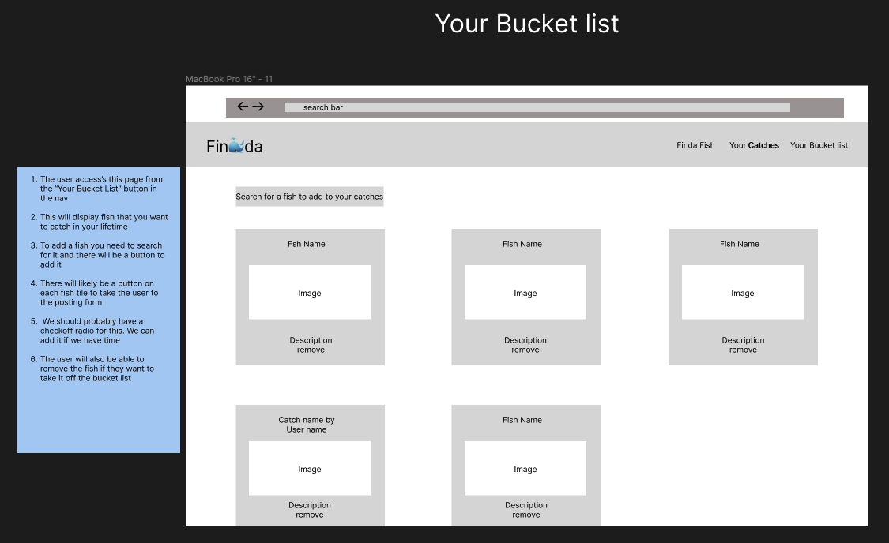Click the note about searching to add fish
This screenshot has width=889, height=543.
tap(97, 255)
